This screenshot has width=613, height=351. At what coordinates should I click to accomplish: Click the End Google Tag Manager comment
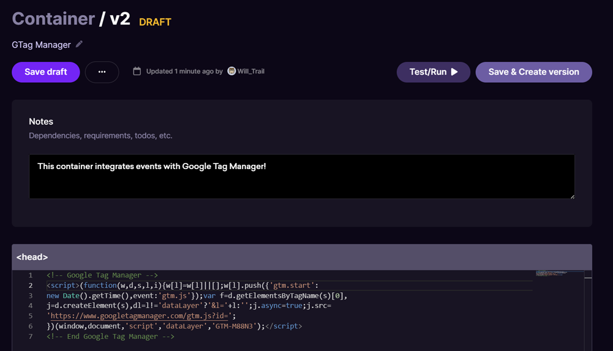[x=110, y=336]
